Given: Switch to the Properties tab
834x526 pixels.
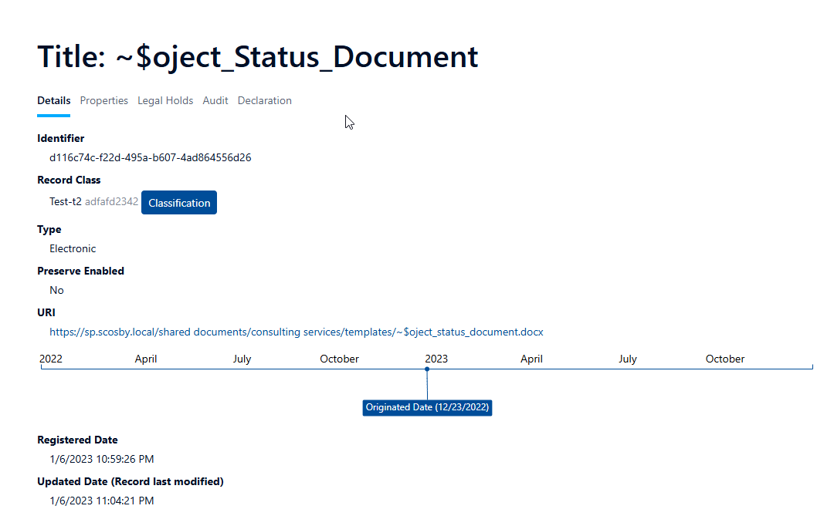Looking at the screenshot, I should [103, 100].
